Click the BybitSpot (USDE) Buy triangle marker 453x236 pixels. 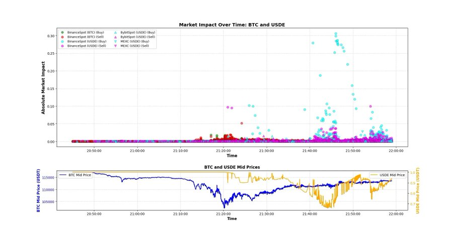pos(115,33)
